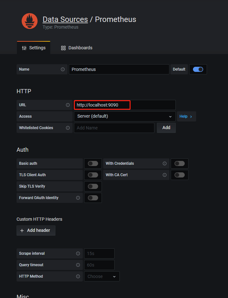The image size is (228, 298).
Task: Enable the Skip TLS Verify switch
Action: [93, 186]
